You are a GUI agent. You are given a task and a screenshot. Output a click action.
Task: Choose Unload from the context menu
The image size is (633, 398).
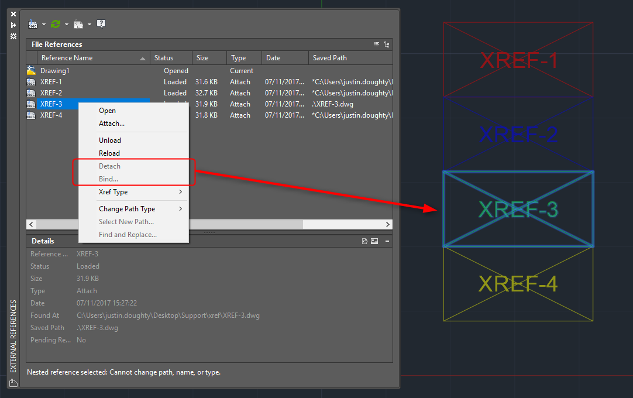(x=110, y=140)
